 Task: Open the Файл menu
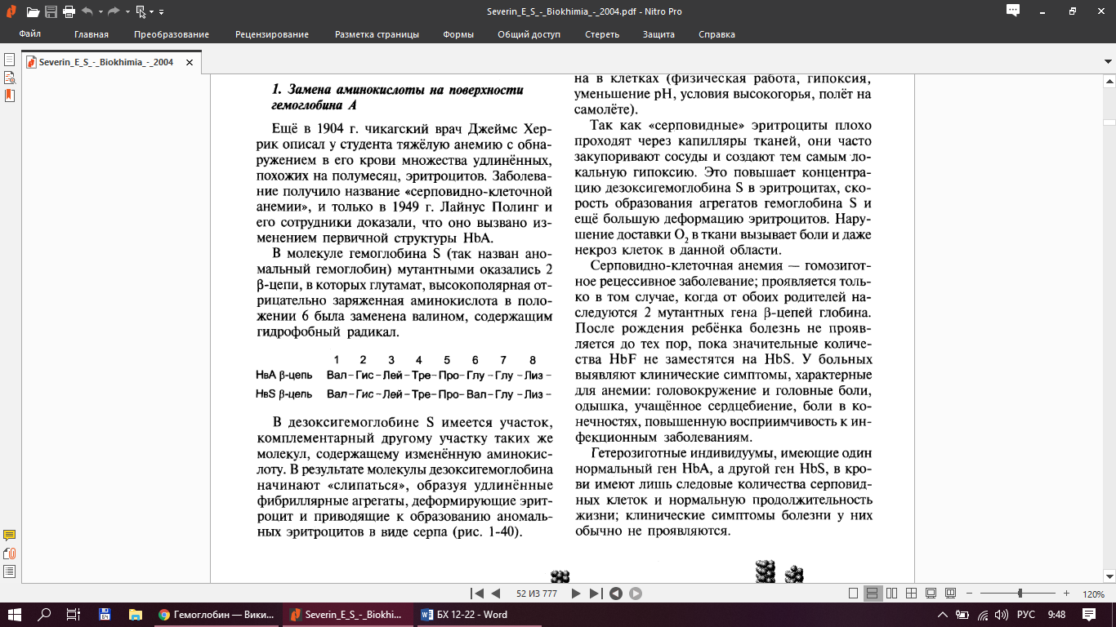(x=30, y=34)
